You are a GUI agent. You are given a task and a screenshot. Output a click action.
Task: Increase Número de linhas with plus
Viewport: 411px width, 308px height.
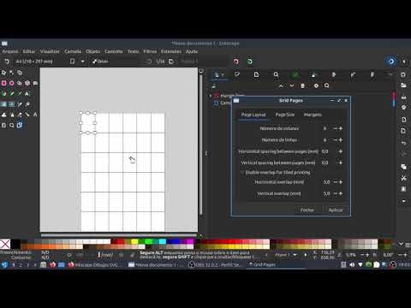pos(341,139)
